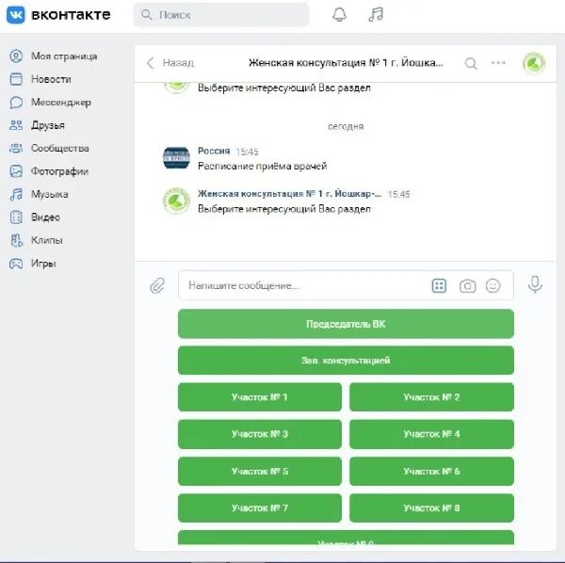Screen dimensions: 565x563
Task: Click the Новости sidebar icon
Action: [16, 79]
